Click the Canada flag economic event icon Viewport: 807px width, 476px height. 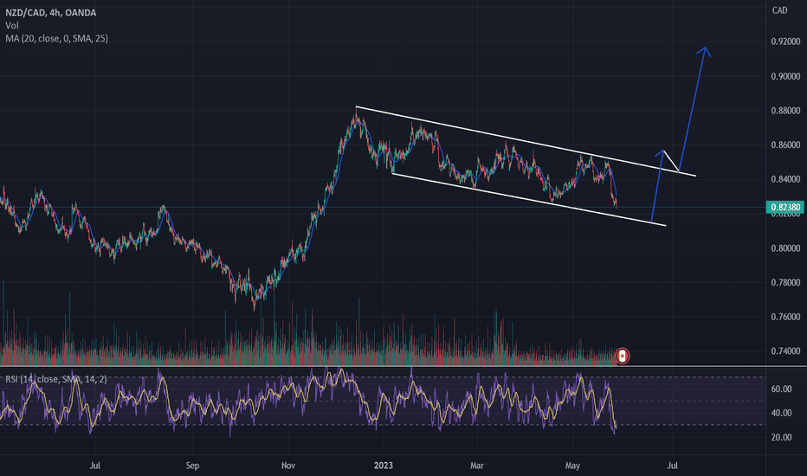coord(623,356)
